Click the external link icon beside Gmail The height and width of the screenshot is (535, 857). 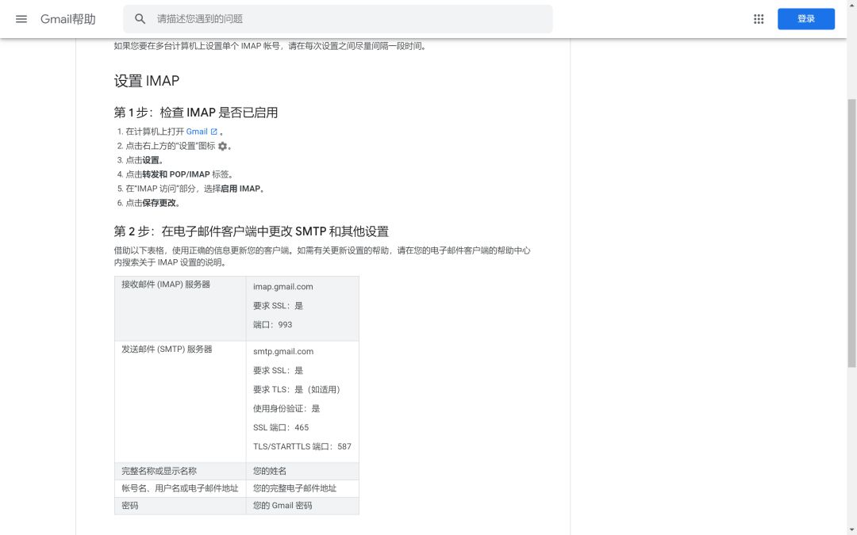pos(213,132)
